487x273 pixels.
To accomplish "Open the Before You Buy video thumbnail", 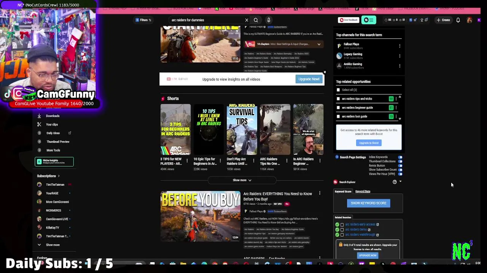I will pyautogui.click(x=201, y=217).
